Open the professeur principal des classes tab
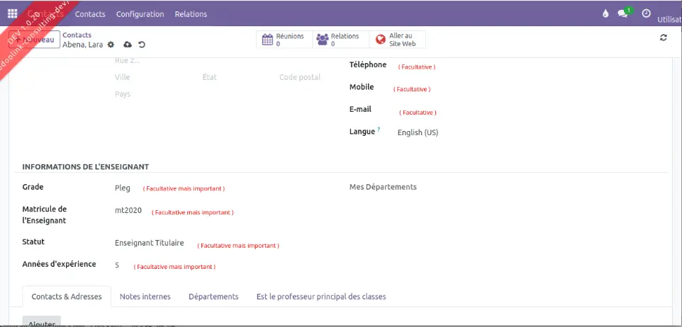The height and width of the screenshot is (327, 682). pyautogui.click(x=321, y=297)
